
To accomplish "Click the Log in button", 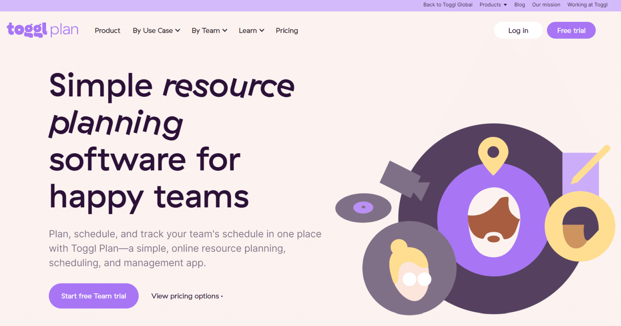I will 518,30.
